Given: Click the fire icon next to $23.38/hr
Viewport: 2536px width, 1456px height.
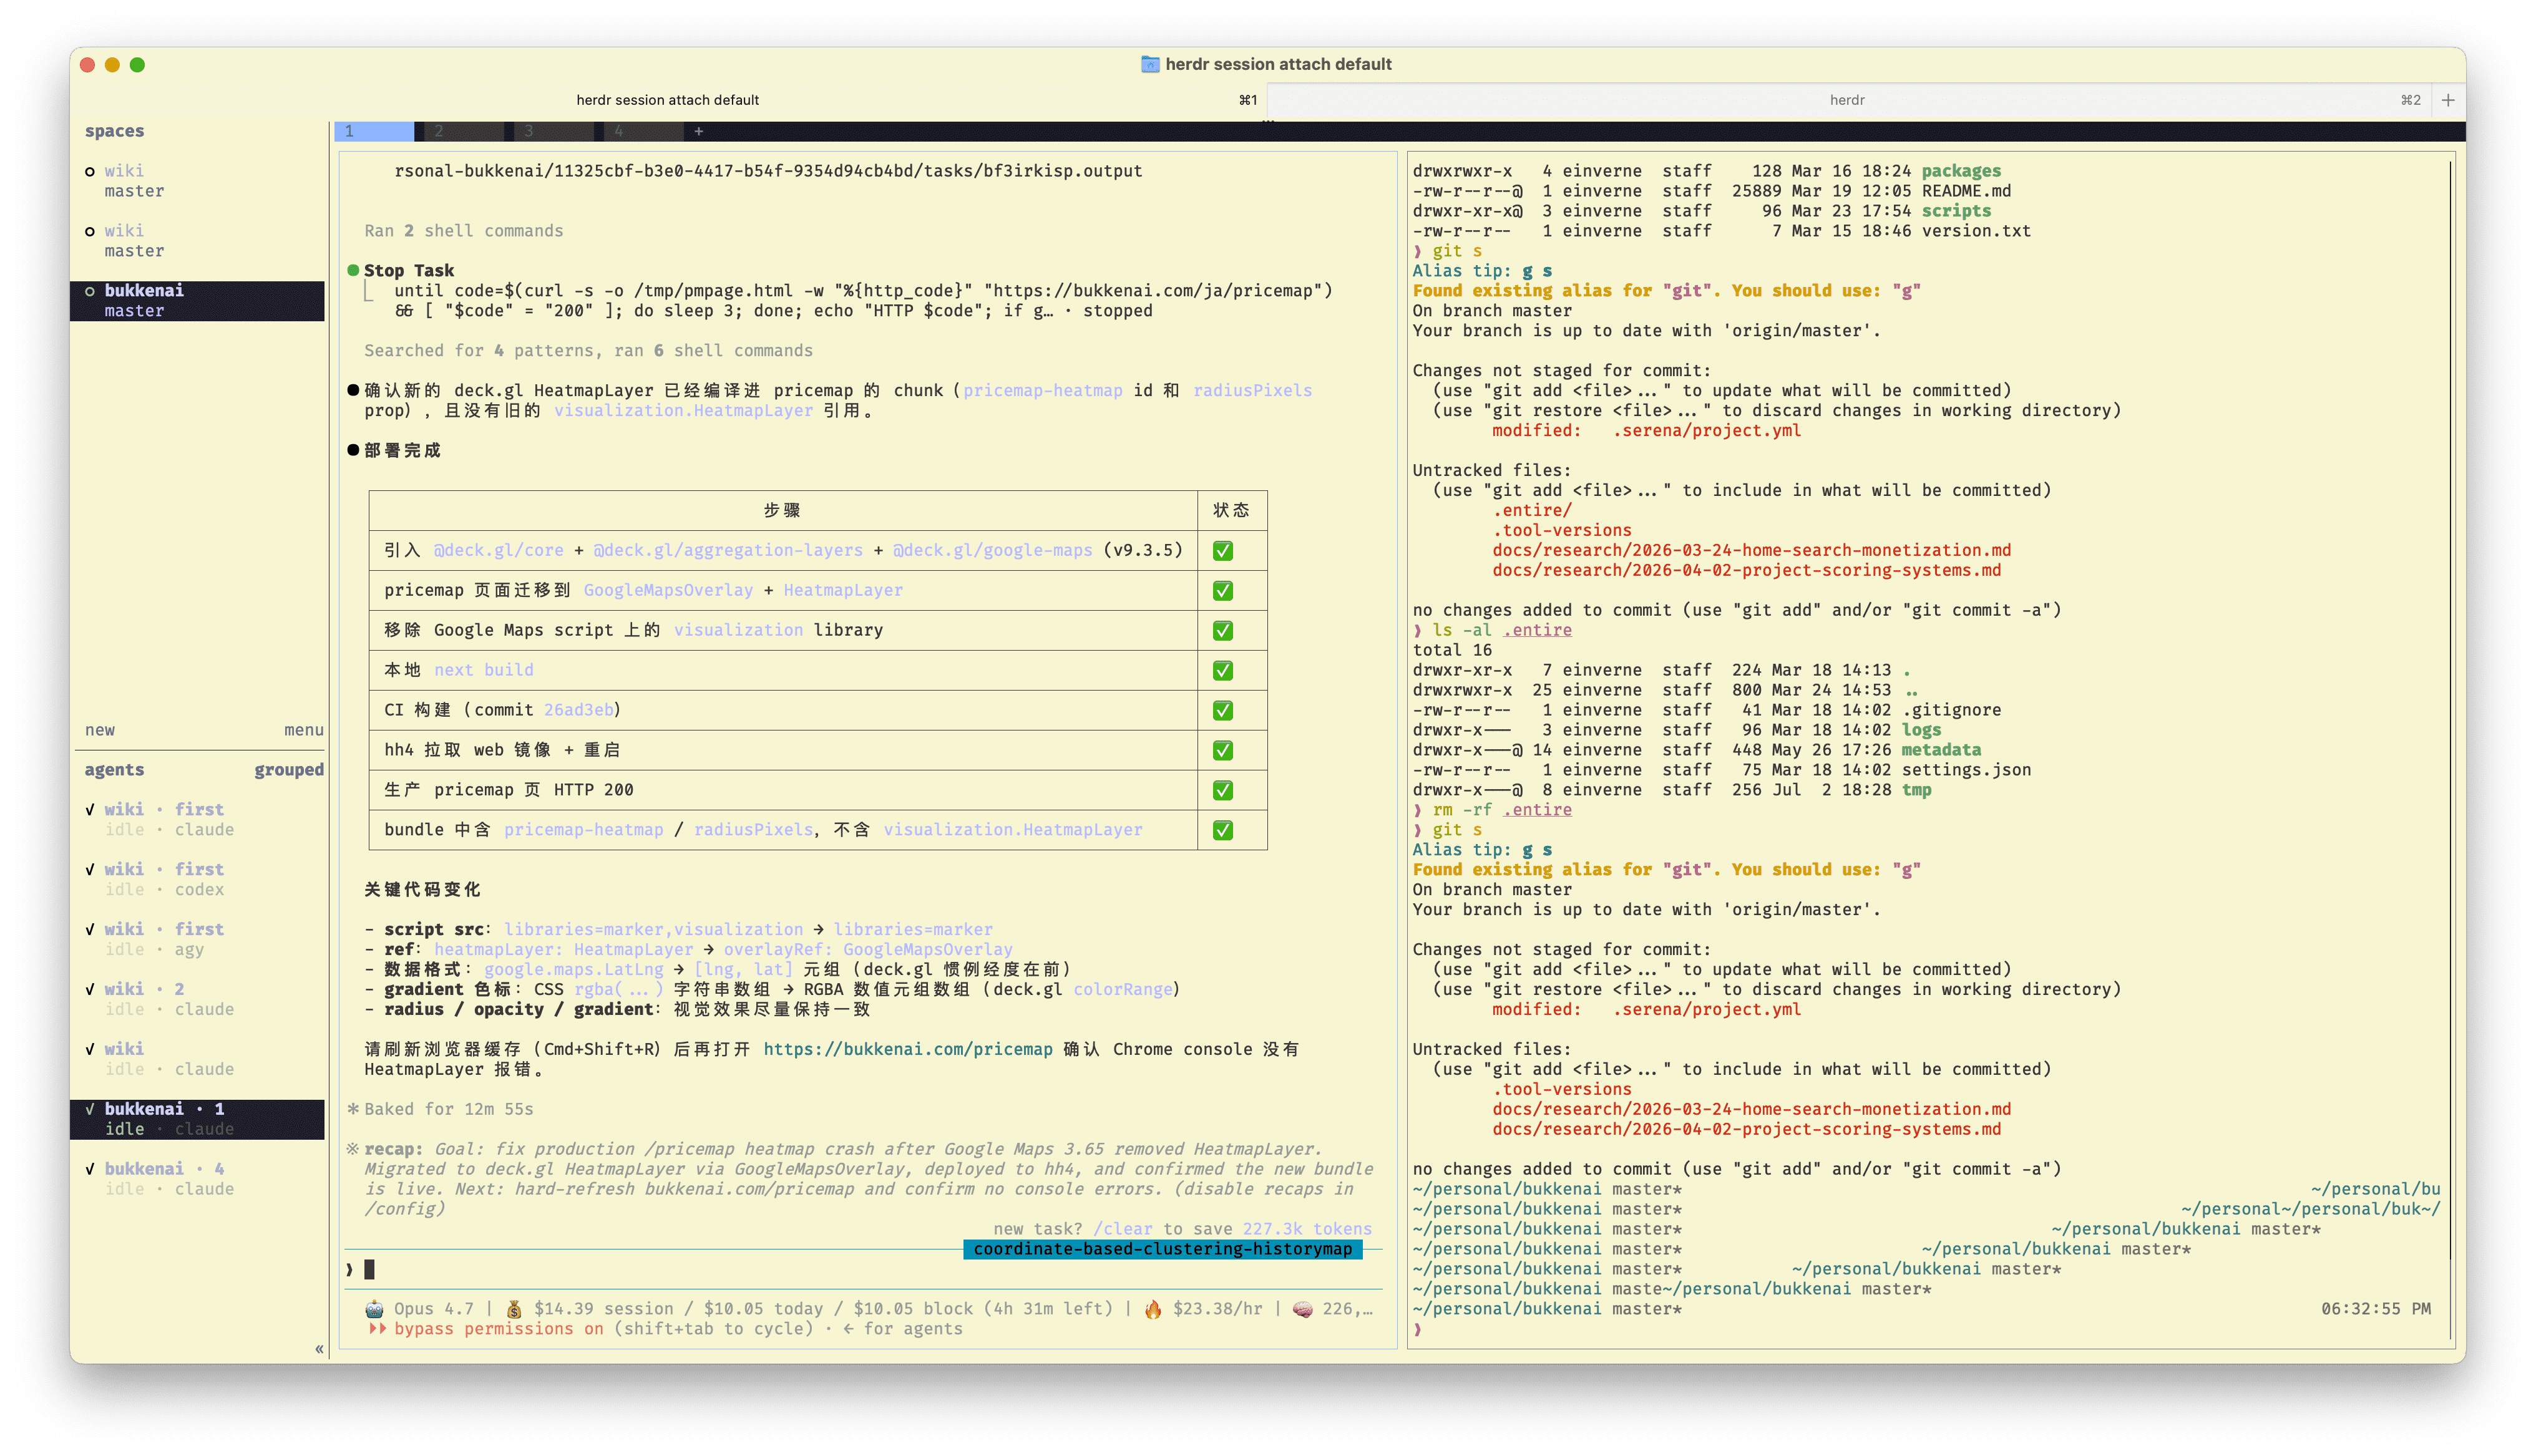Looking at the screenshot, I should tap(1153, 1309).
